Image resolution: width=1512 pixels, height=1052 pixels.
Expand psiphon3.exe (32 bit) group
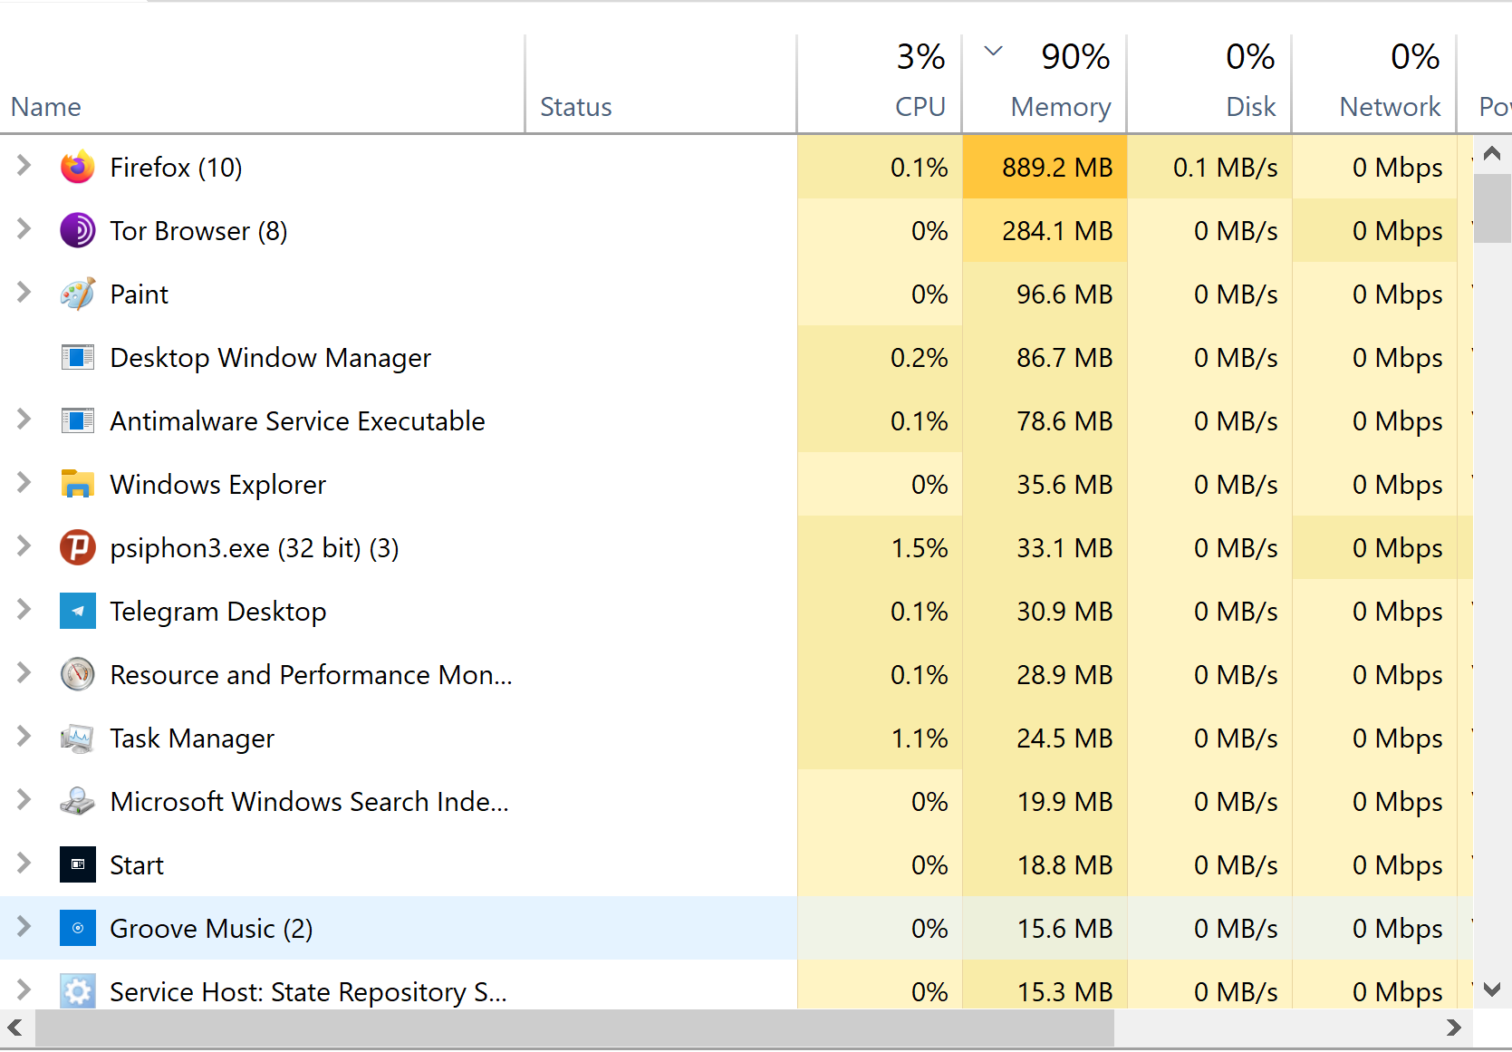[x=24, y=546]
